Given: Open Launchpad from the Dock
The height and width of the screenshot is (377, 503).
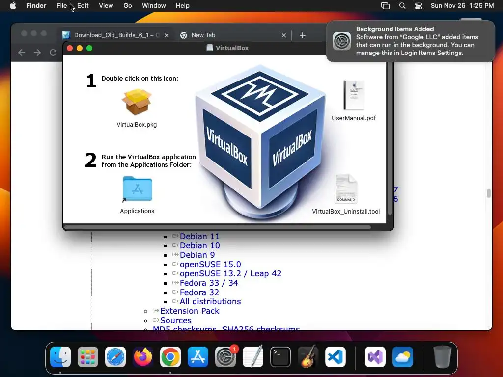Looking at the screenshot, I should 88,357.
